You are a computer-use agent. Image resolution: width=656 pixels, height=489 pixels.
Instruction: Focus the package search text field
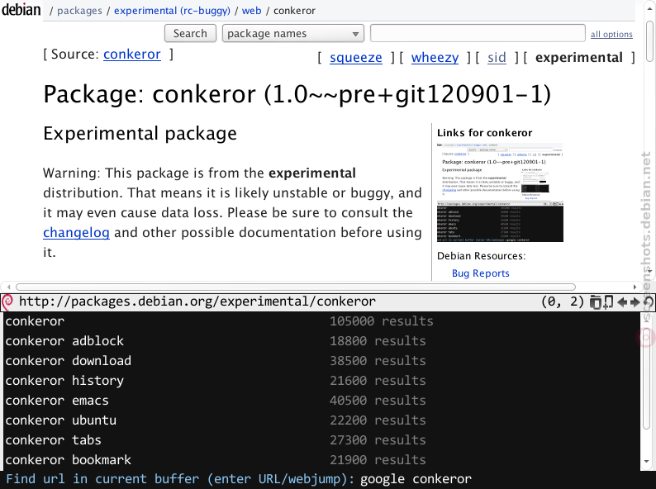478,34
